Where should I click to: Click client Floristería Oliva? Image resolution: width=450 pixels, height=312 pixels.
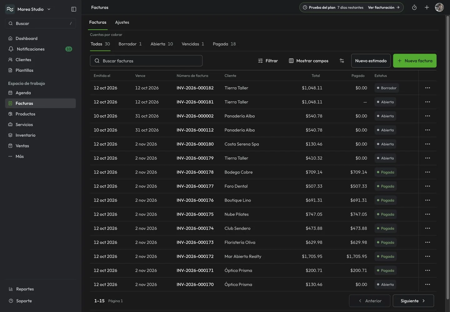(240, 242)
